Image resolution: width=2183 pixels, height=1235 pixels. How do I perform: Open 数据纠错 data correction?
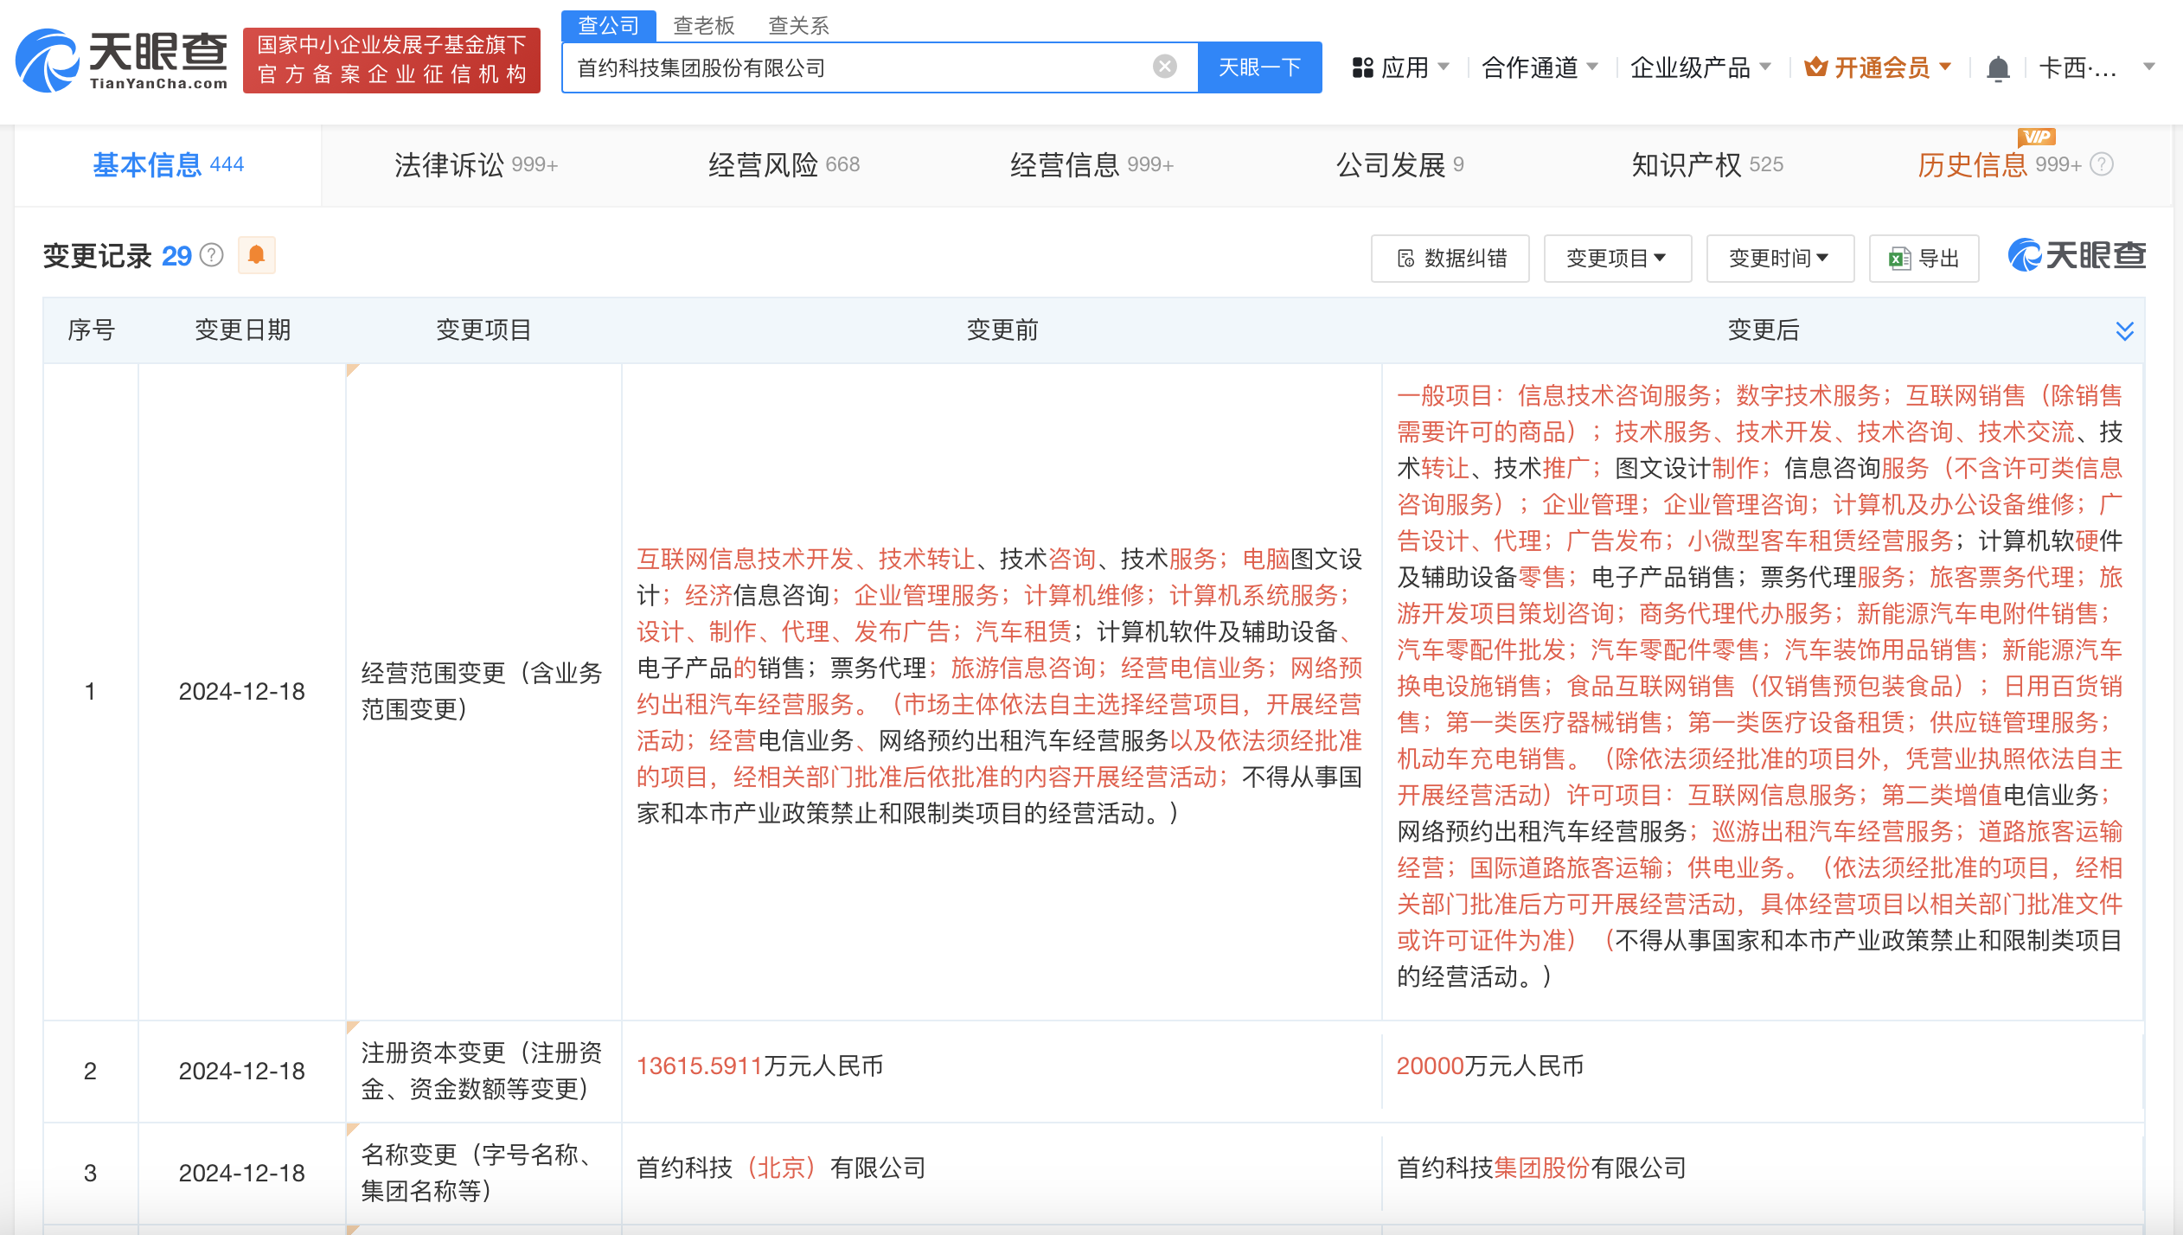point(1450,258)
